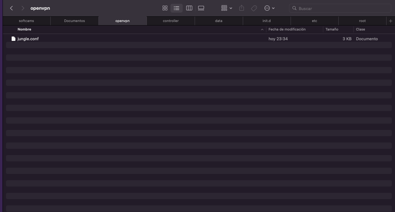Click the jungle.conf document icon
Image resolution: width=395 pixels, height=212 pixels.
13,39
